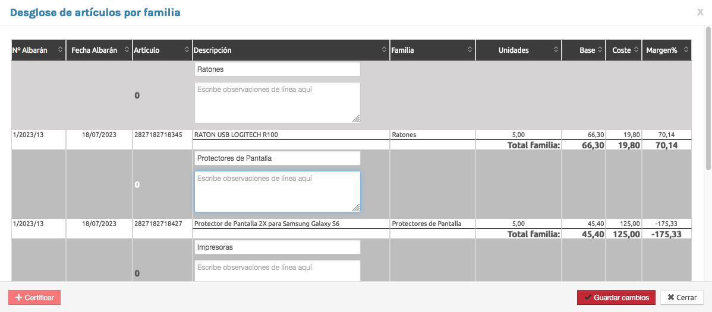This screenshot has width=712, height=312.
Task: Sort by Nº Albarán column arrows
Action: 60,50
